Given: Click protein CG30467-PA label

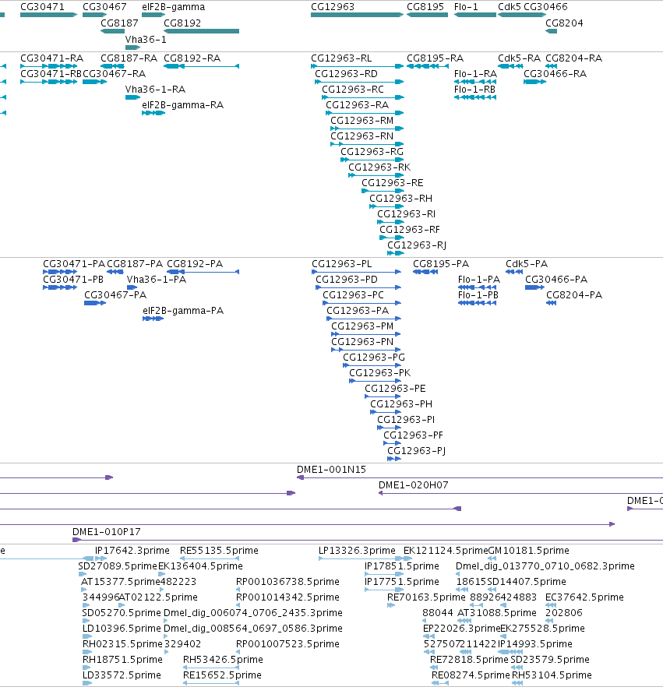Looking at the screenshot, I should pyautogui.click(x=115, y=295).
